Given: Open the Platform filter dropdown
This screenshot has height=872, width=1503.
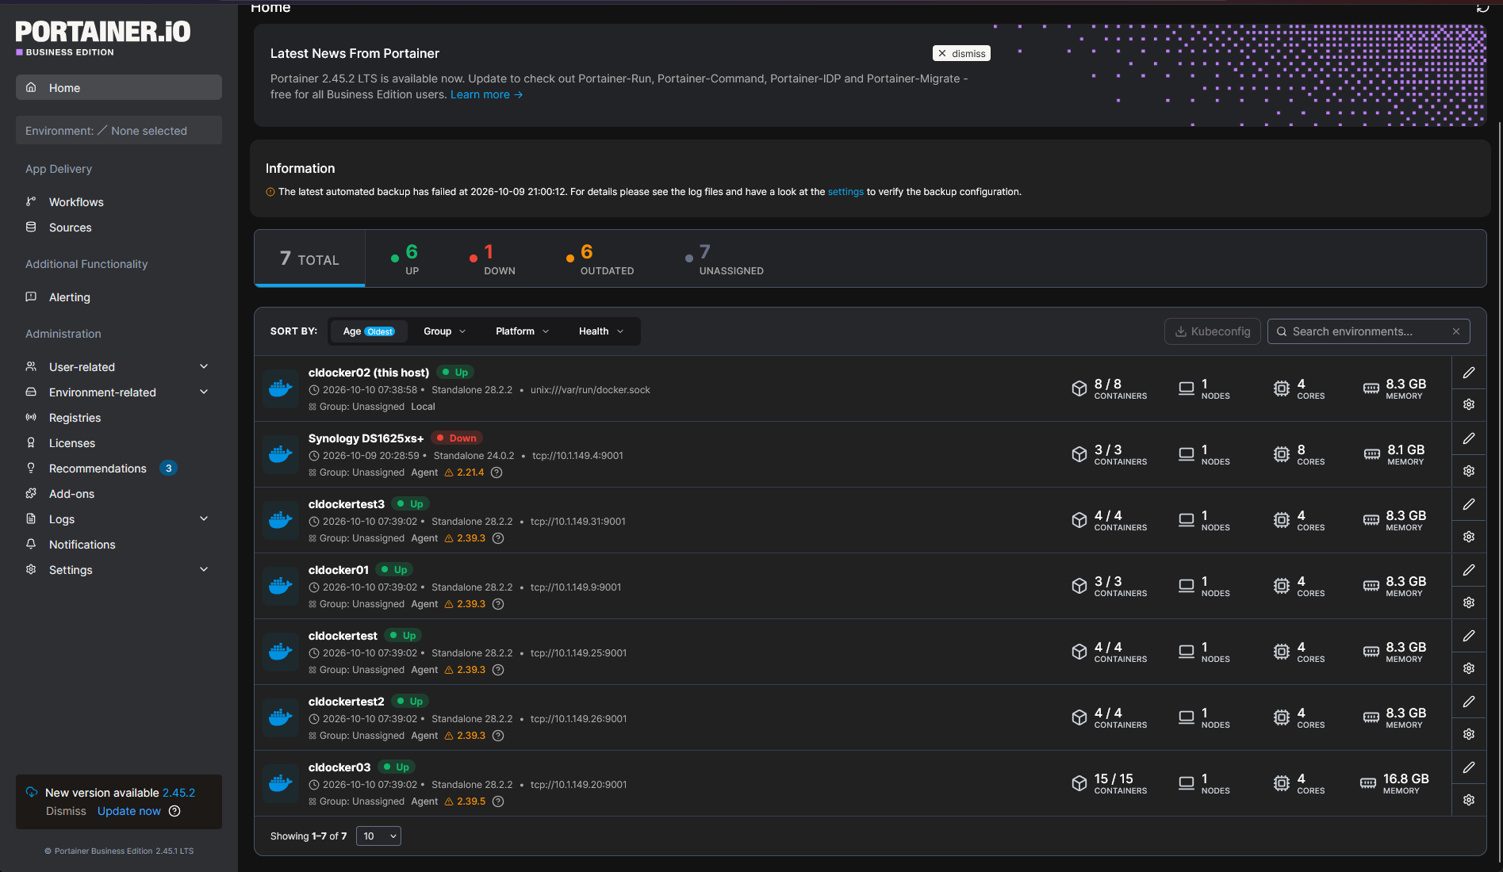Looking at the screenshot, I should [x=522, y=331].
